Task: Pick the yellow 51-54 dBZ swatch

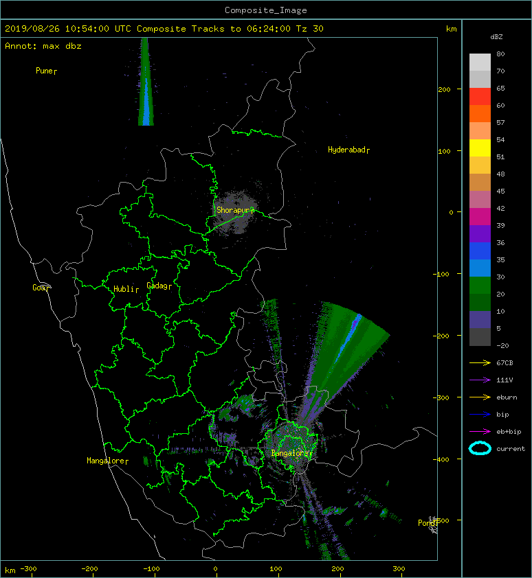Action: pyautogui.click(x=480, y=148)
